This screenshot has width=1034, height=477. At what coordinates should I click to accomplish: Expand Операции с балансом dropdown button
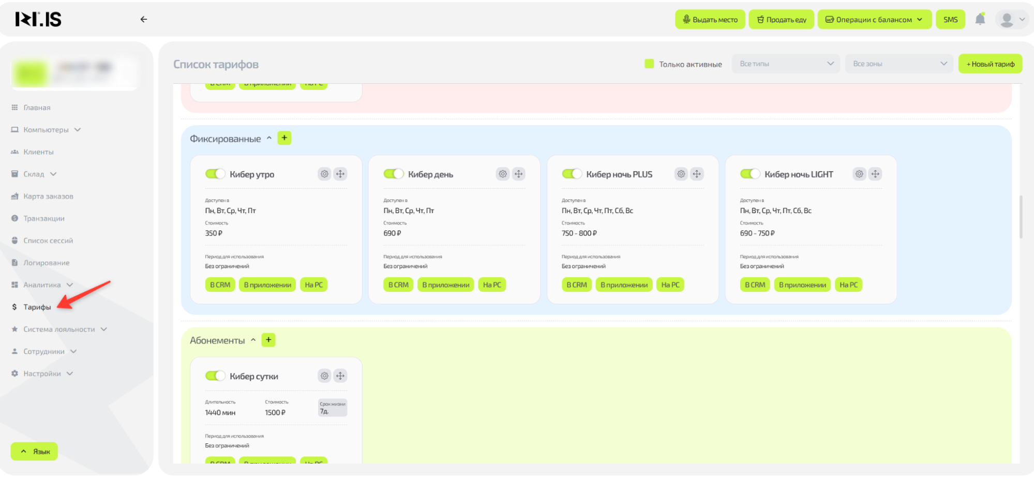click(874, 20)
